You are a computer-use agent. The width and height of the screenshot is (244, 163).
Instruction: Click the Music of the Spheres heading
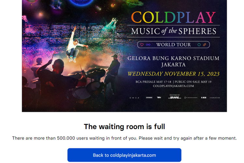pos(173,31)
